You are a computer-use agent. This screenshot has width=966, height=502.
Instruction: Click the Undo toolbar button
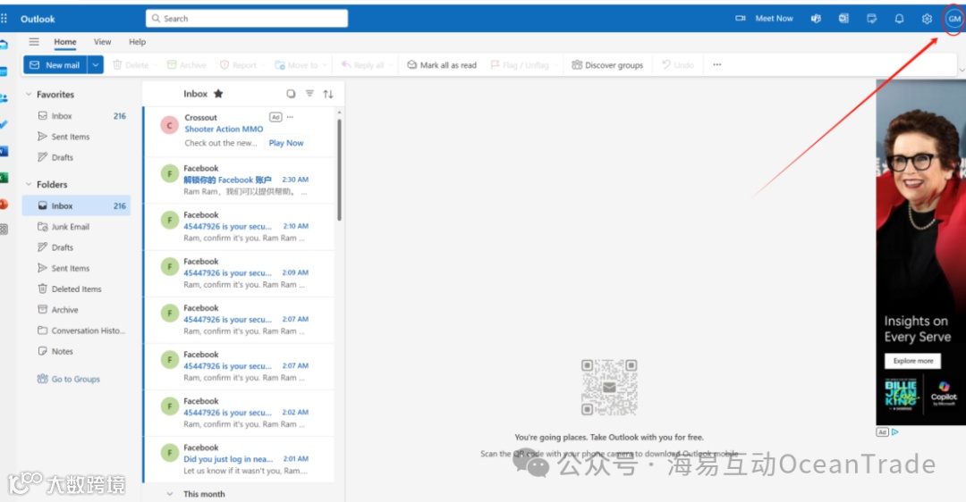678,64
